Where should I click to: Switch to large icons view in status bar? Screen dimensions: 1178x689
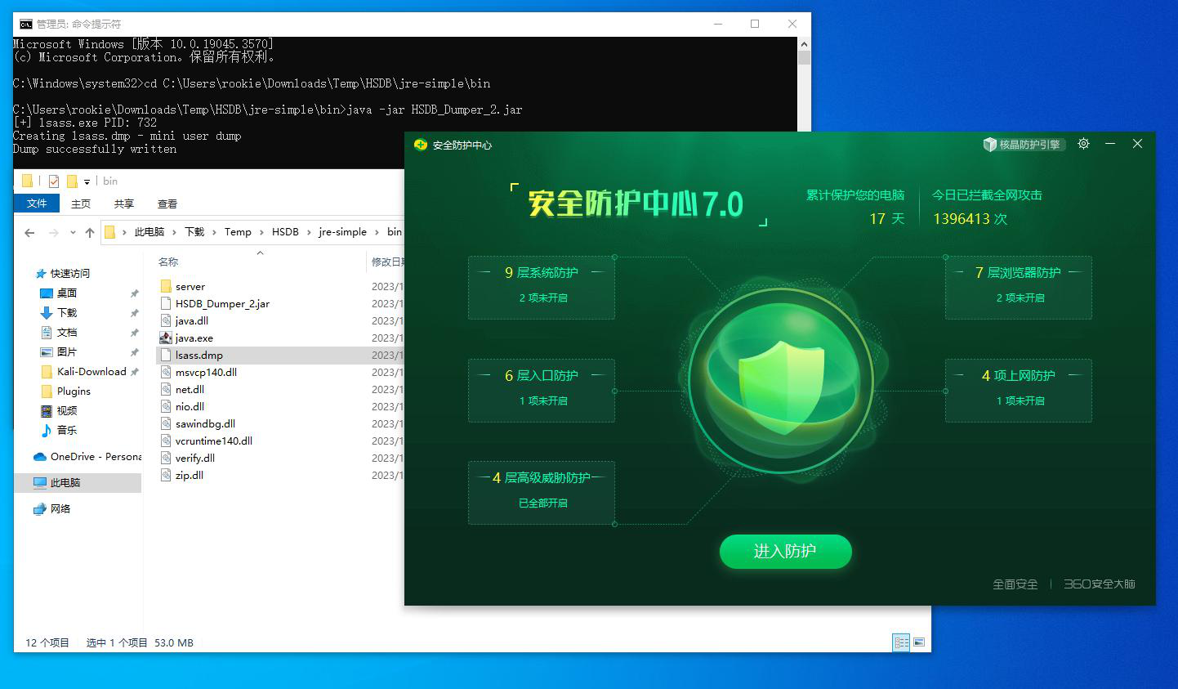pyautogui.click(x=919, y=642)
